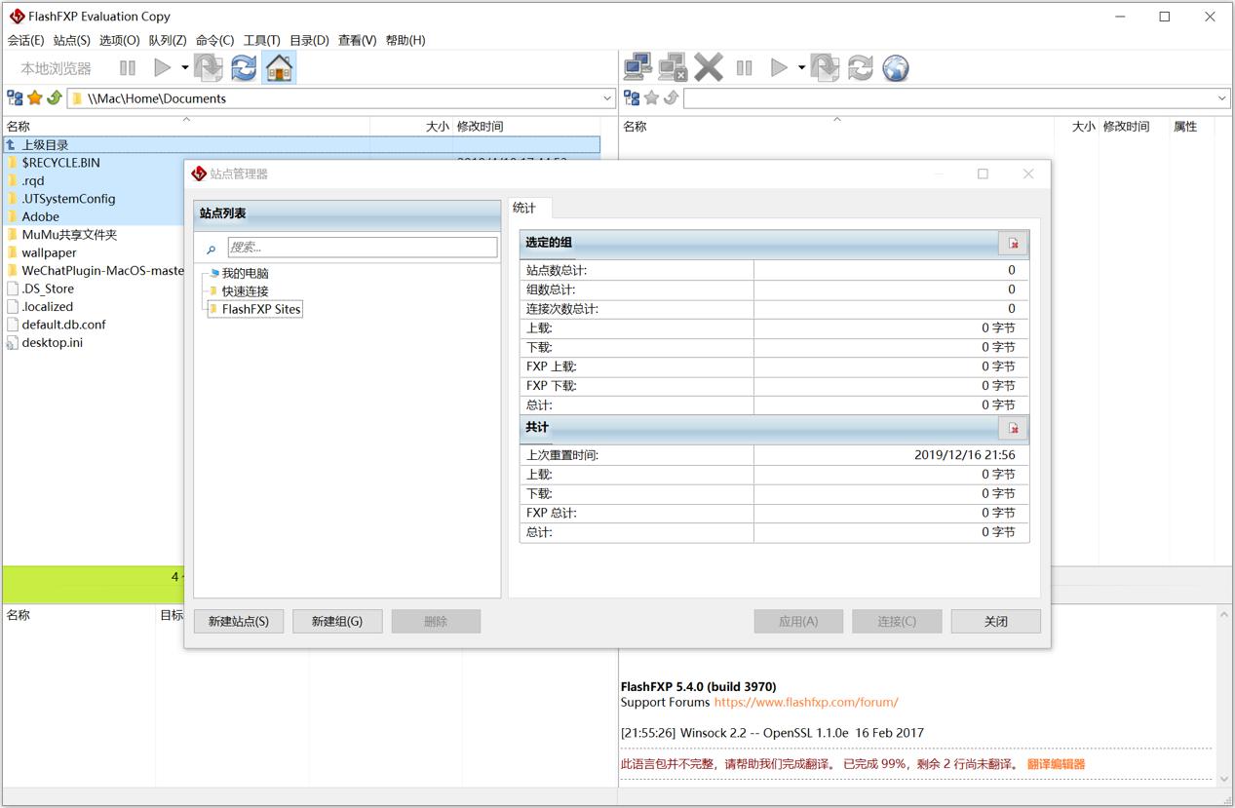The height and width of the screenshot is (808, 1235).
Task: Click the gold favorites star beside local path
Action: click(x=35, y=97)
